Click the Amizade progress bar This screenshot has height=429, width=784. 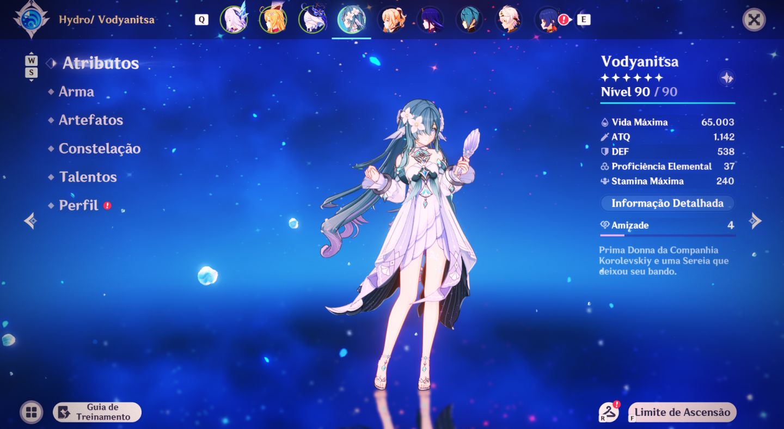[x=667, y=235]
